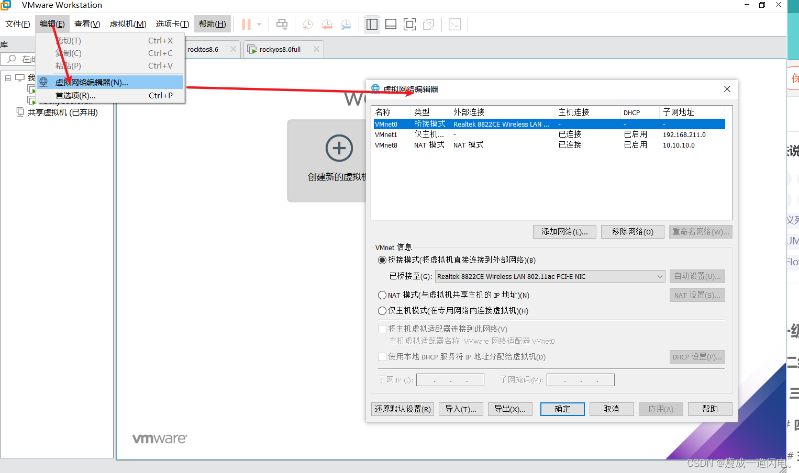
Task: Open the 虚拟机(M) menu
Action: point(128,24)
